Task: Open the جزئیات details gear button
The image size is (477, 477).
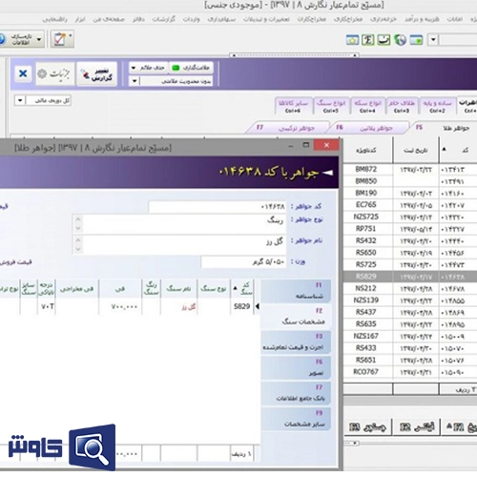Action: (55, 73)
